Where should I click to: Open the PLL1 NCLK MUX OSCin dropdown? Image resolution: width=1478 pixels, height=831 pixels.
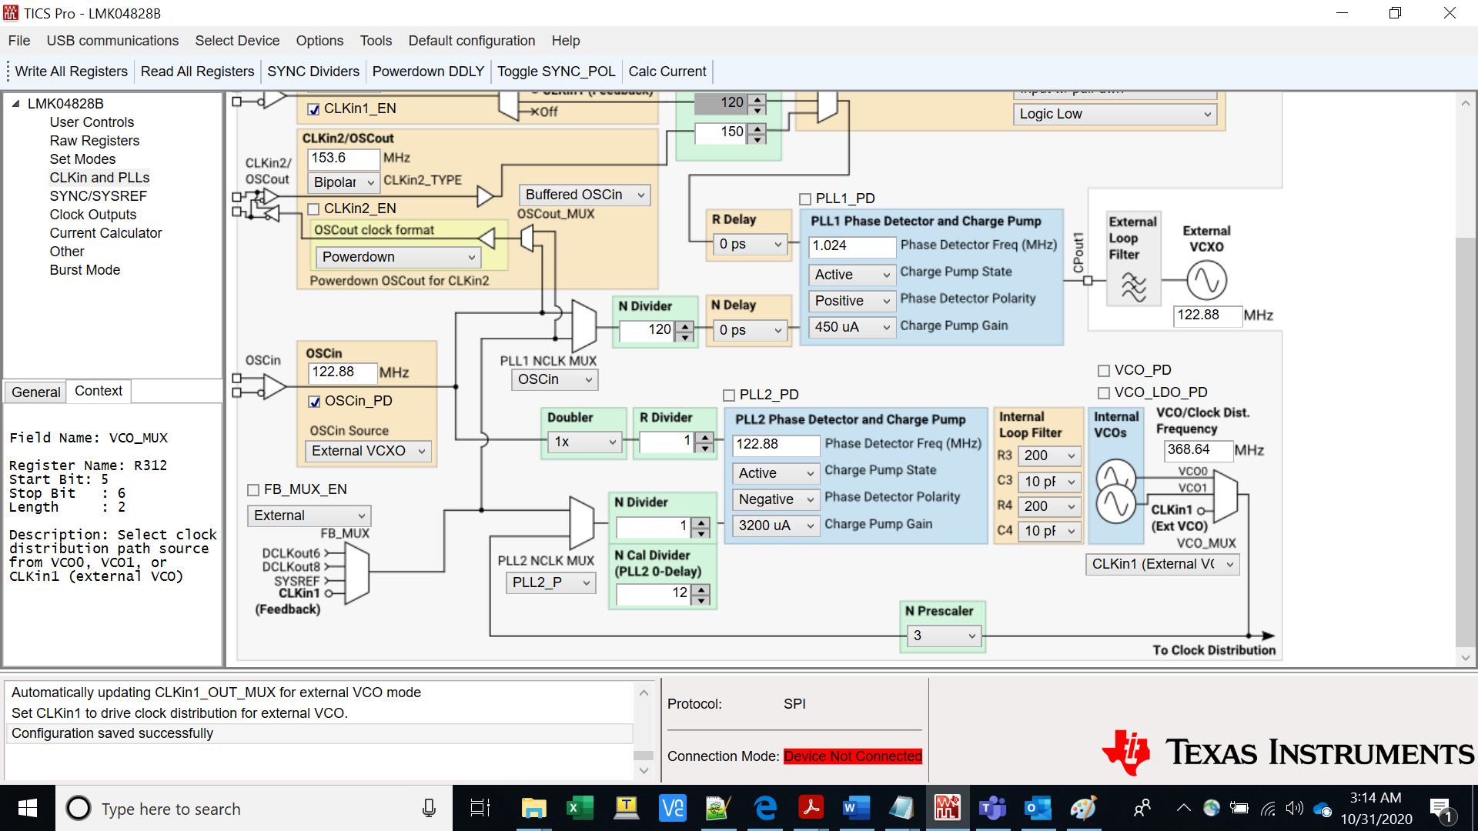pos(554,379)
